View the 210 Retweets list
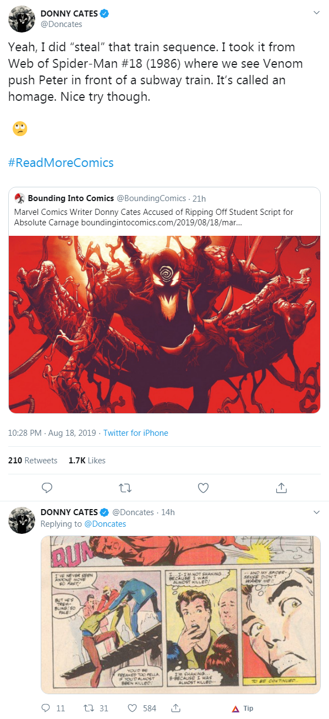329x719 pixels. pyautogui.click(x=33, y=461)
